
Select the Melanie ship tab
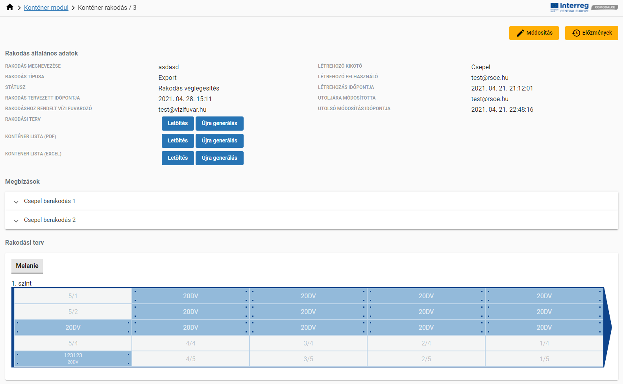tap(27, 266)
